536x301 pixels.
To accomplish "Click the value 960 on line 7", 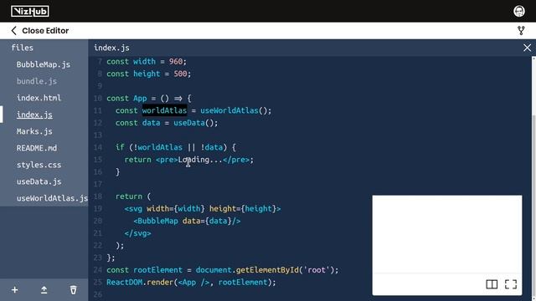I will coord(176,61).
